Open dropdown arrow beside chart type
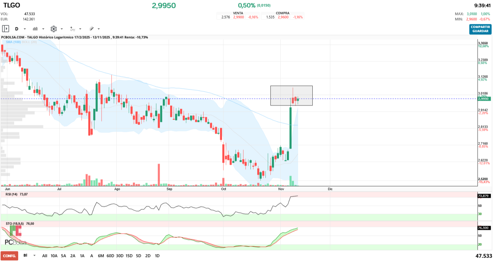496x262 pixels. [43, 29]
